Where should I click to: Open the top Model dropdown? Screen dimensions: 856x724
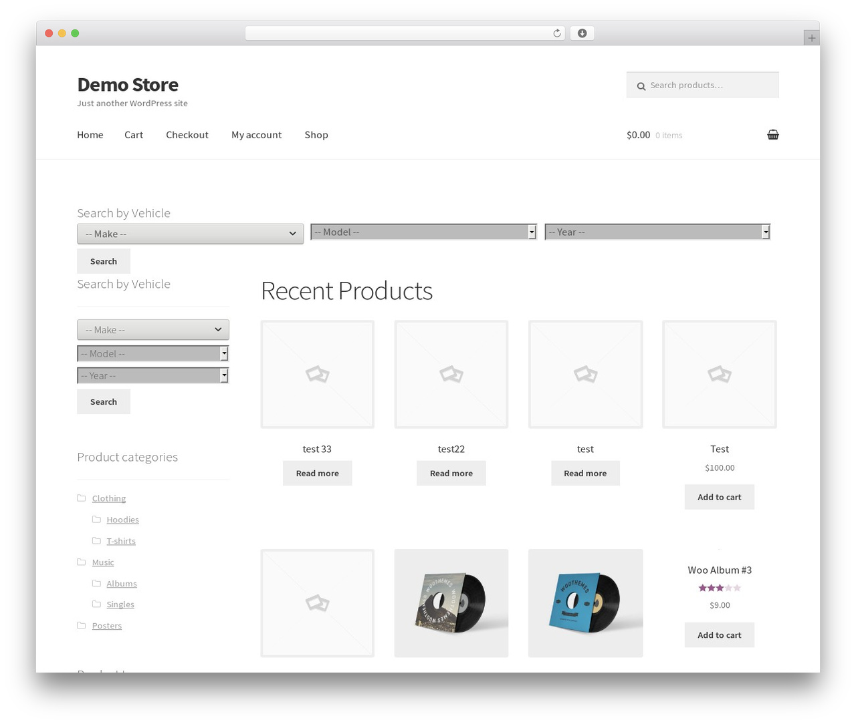click(x=423, y=232)
